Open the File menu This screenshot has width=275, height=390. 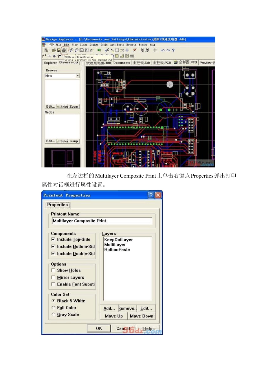[58, 45]
